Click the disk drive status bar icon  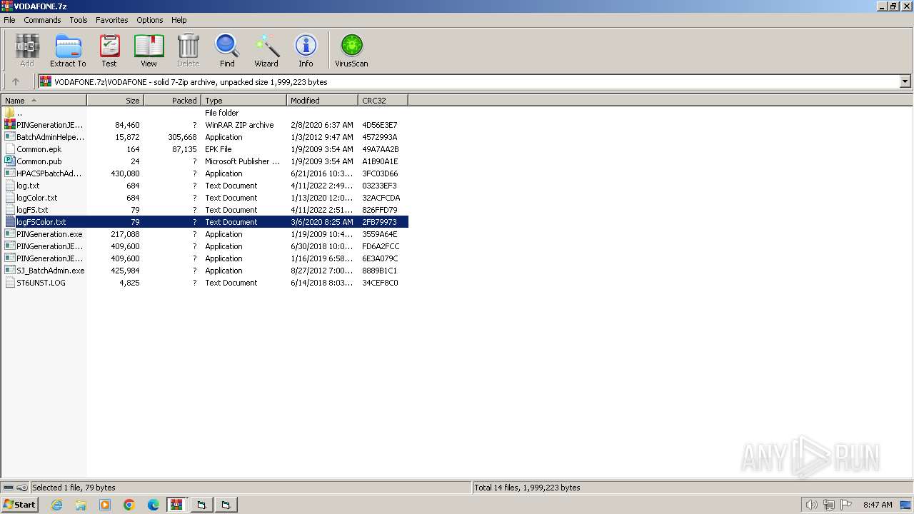[x=9, y=488]
